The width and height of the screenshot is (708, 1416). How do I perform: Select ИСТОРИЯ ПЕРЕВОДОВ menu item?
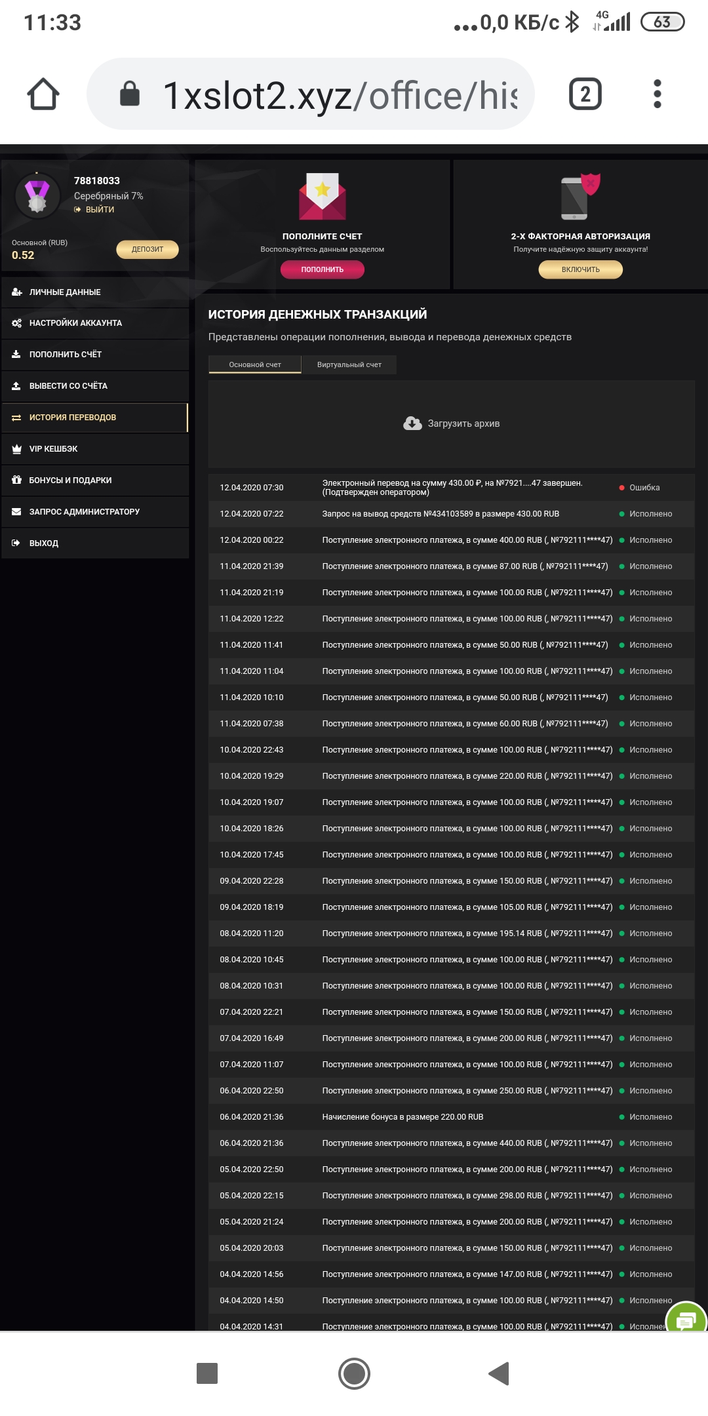[95, 418]
